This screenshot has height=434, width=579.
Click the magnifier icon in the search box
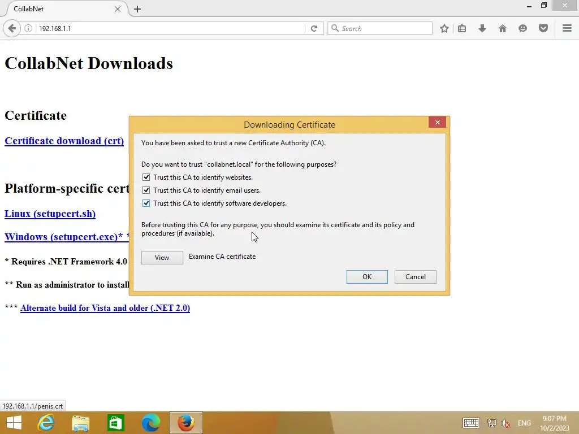click(x=335, y=28)
